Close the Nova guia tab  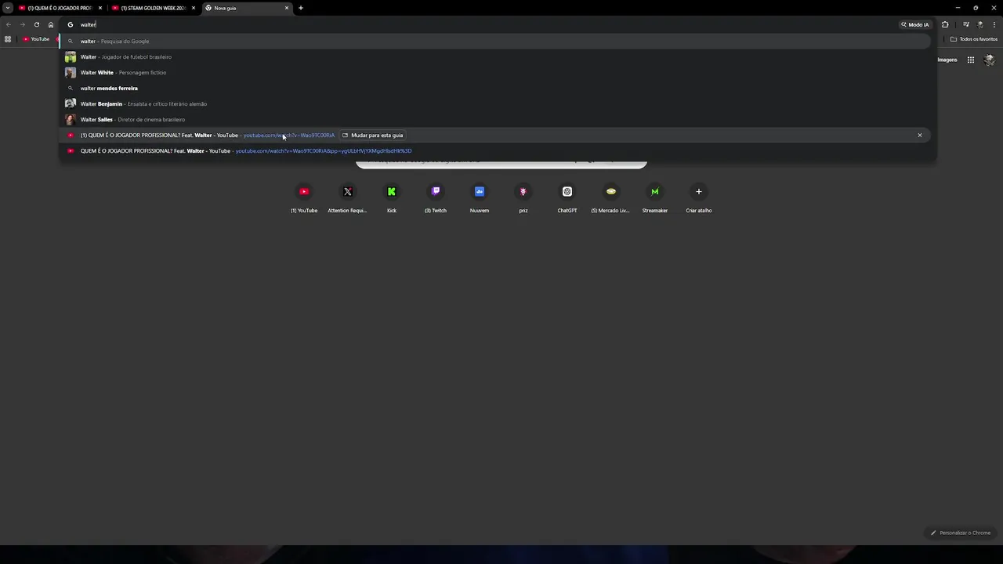(287, 8)
